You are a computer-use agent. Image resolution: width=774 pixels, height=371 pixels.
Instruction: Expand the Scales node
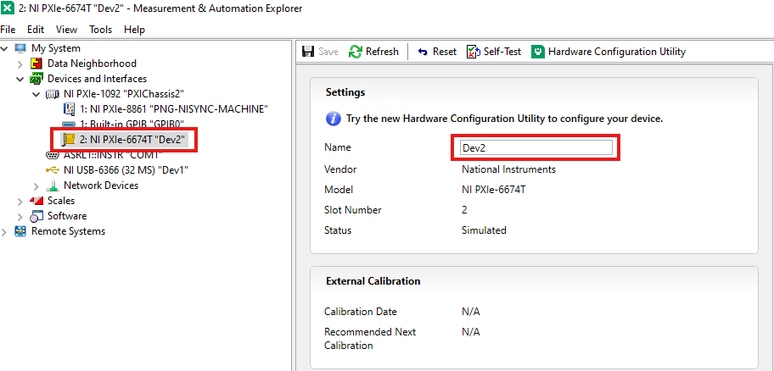click(20, 201)
